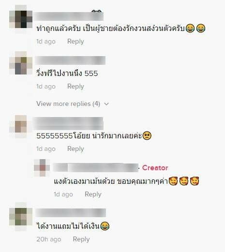
Task: Open the first commenter's profile avatar
Action: click(x=21, y=19)
